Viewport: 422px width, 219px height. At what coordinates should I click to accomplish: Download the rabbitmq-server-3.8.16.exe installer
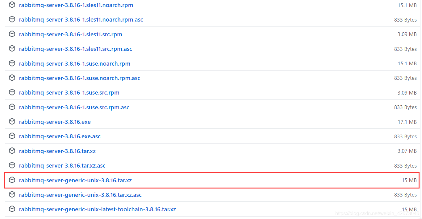click(55, 122)
